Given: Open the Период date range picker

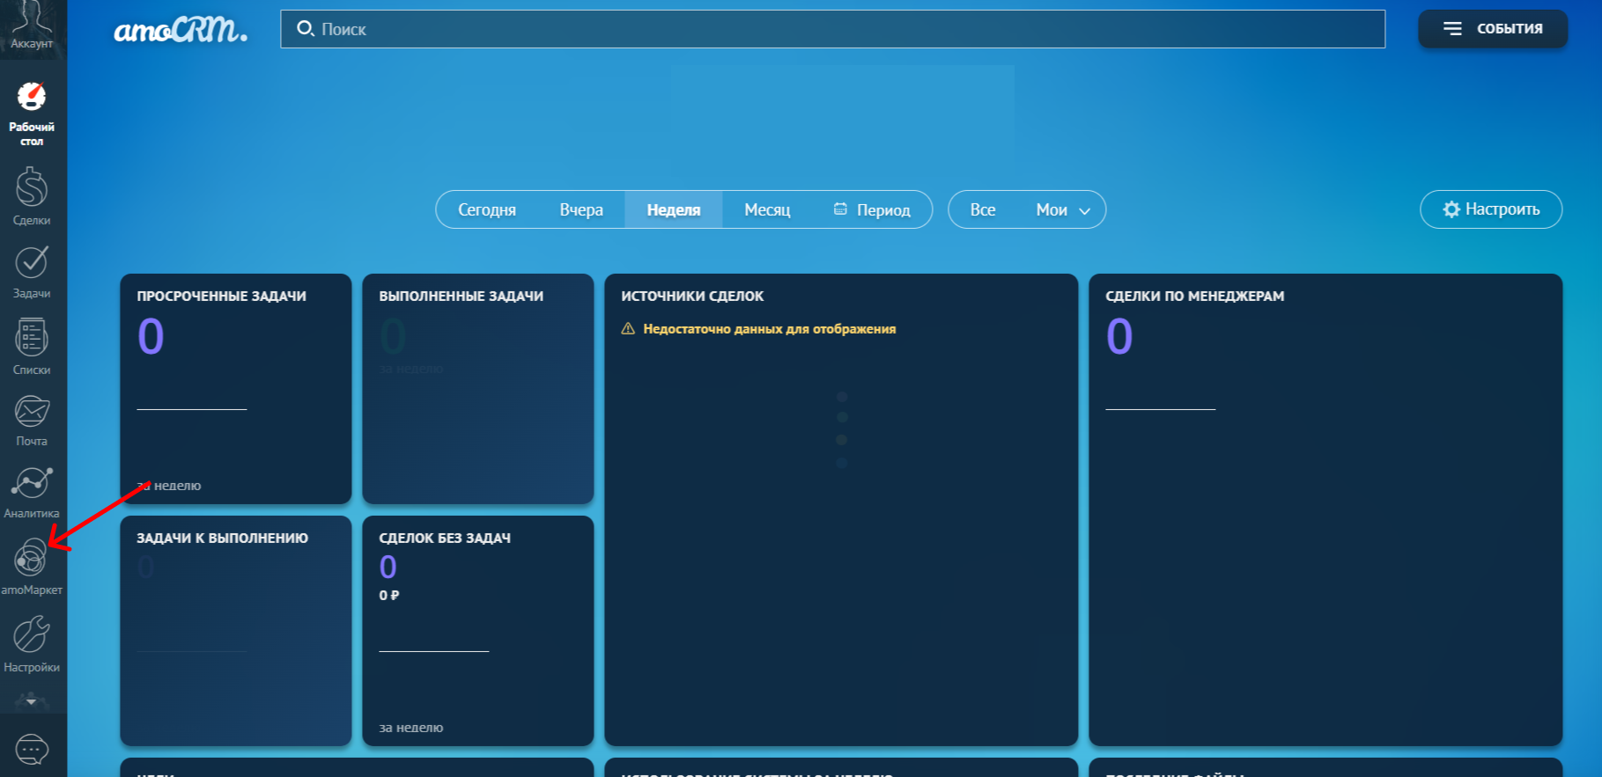Looking at the screenshot, I should click(872, 209).
